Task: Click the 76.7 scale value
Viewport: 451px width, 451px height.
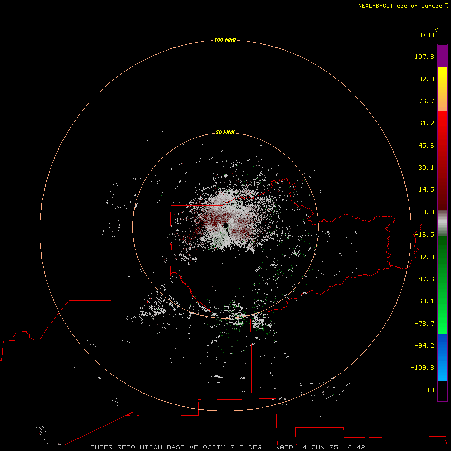Action: (426, 101)
